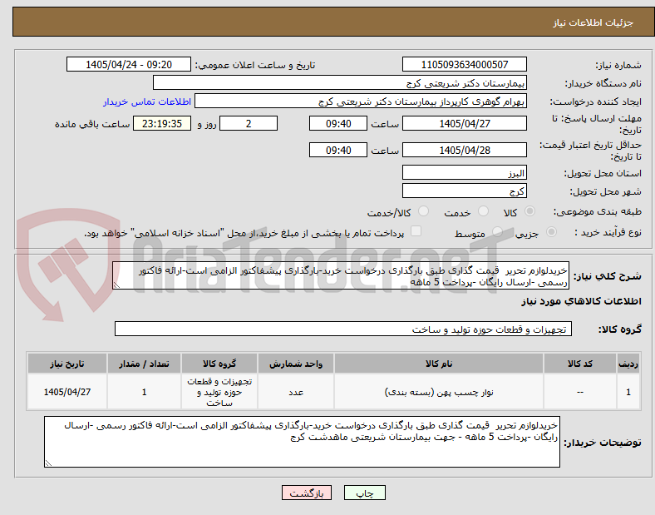Click the بازگشت back button
The width and height of the screenshot is (655, 515).
click(x=307, y=493)
